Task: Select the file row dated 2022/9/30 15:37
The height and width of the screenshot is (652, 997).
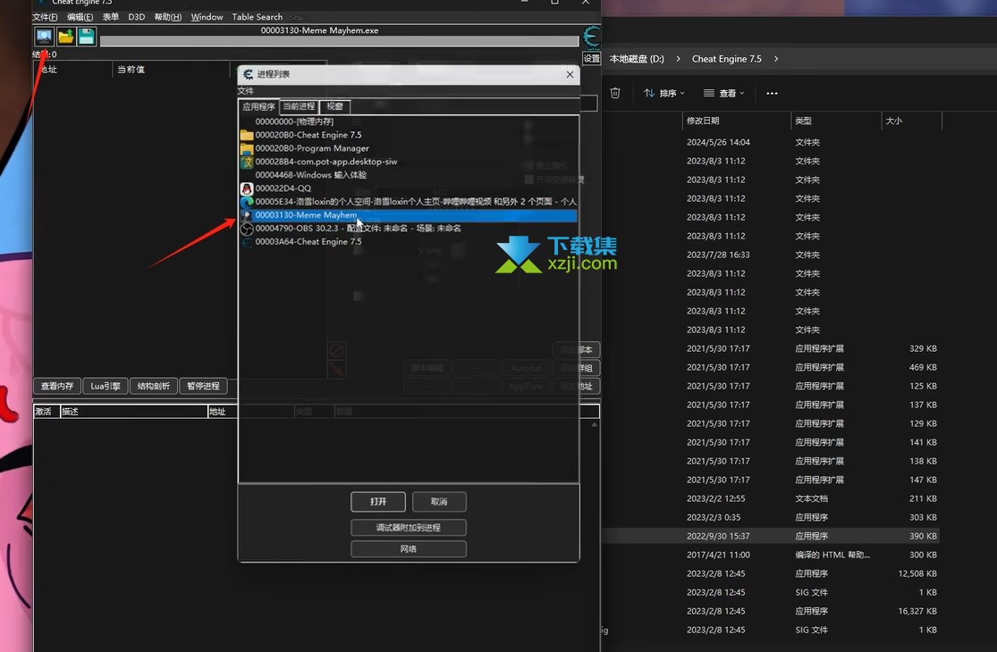Action: tap(771, 537)
